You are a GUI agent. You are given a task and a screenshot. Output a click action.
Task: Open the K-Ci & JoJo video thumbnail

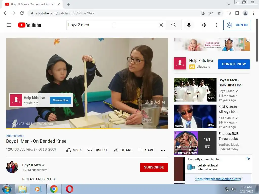point(195,116)
